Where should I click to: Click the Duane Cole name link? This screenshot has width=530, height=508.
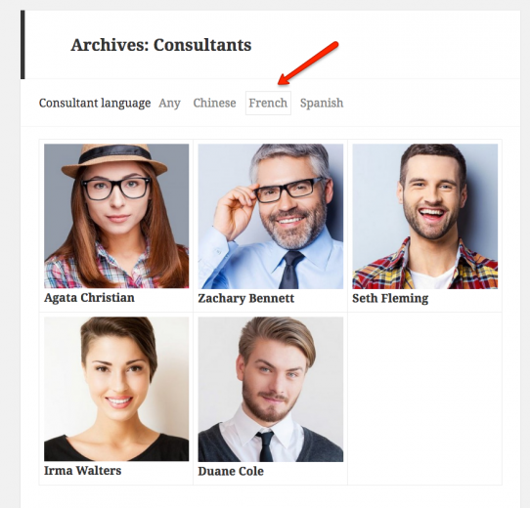(x=231, y=471)
